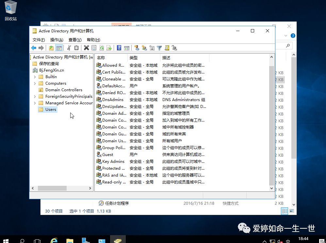Image resolution: width=326 pixels, height=243 pixels.
Task: Toggle the action pane icon
Action: tap(127, 48)
